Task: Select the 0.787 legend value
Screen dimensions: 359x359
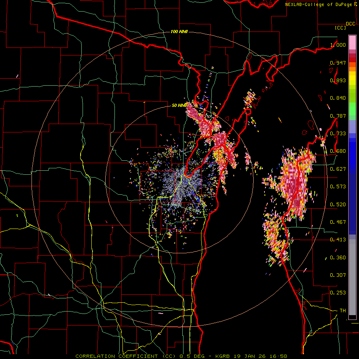Action: point(338,116)
